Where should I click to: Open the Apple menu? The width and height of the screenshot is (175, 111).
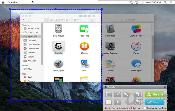click(x=3, y=2)
